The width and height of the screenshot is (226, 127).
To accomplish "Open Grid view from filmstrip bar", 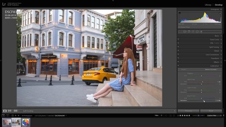I will [x=13, y=115].
